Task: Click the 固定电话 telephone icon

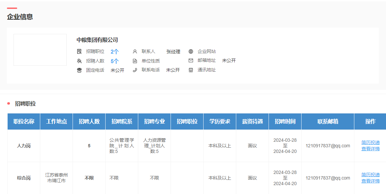Action: pyautogui.click(x=79, y=70)
